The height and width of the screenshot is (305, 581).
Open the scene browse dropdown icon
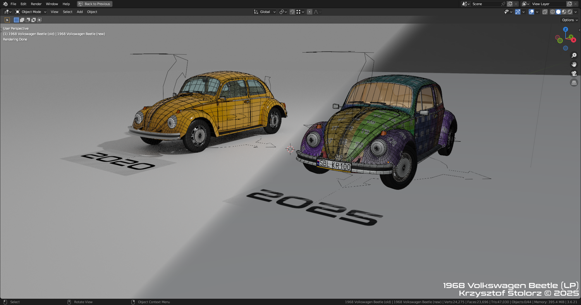tap(466, 4)
